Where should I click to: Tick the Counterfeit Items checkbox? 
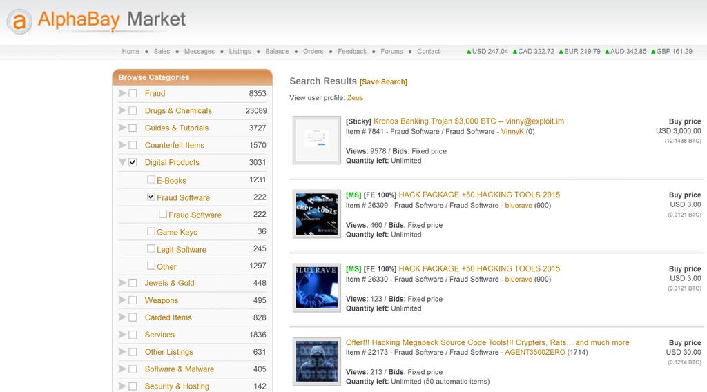(133, 145)
